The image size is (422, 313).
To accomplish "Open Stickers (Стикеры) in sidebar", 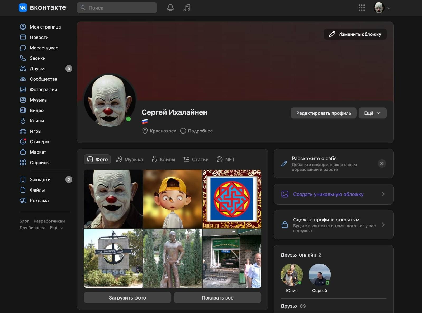I will tap(39, 142).
